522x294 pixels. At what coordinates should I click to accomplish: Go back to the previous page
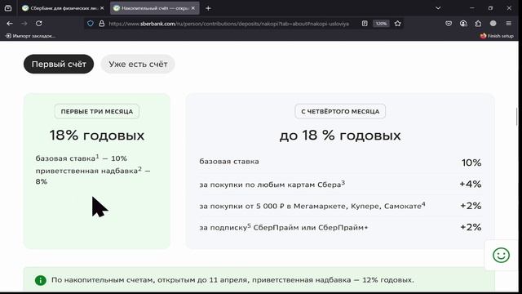[x=10, y=24]
